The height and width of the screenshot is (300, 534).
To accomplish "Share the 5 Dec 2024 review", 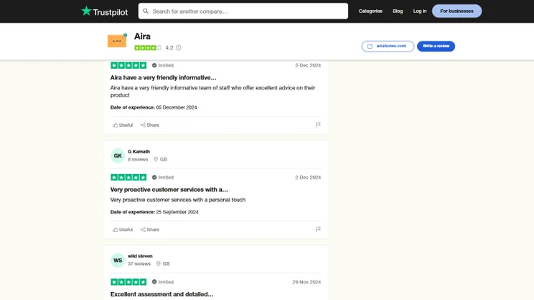I will 150,125.
